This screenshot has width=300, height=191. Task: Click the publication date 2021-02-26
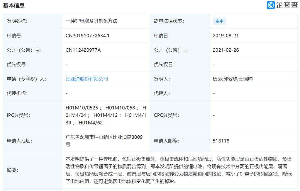point(226,50)
